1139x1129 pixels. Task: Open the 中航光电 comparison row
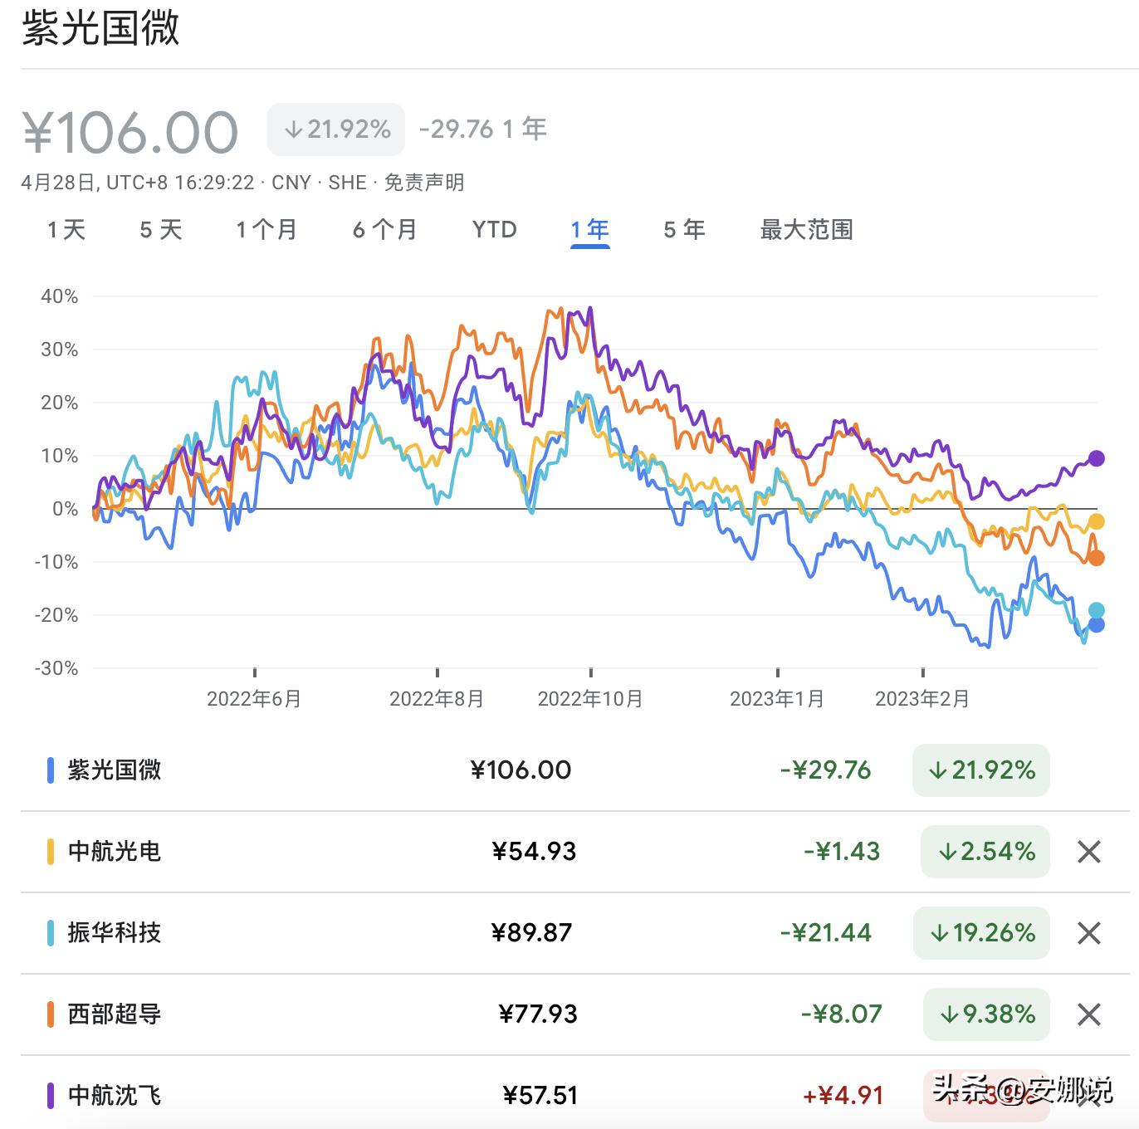tap(574, 852)
